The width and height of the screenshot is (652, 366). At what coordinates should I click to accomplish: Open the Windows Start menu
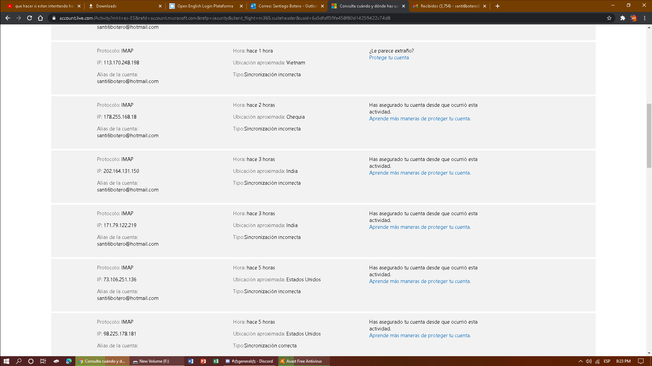(6, 361)
